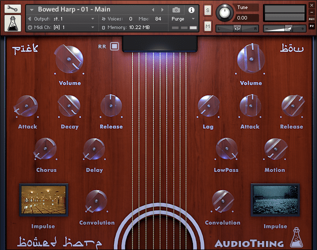The height and width of the screenshot is (250, 317).
Task: Click the Pick Decay knob
Action: (x=69, y=105)
